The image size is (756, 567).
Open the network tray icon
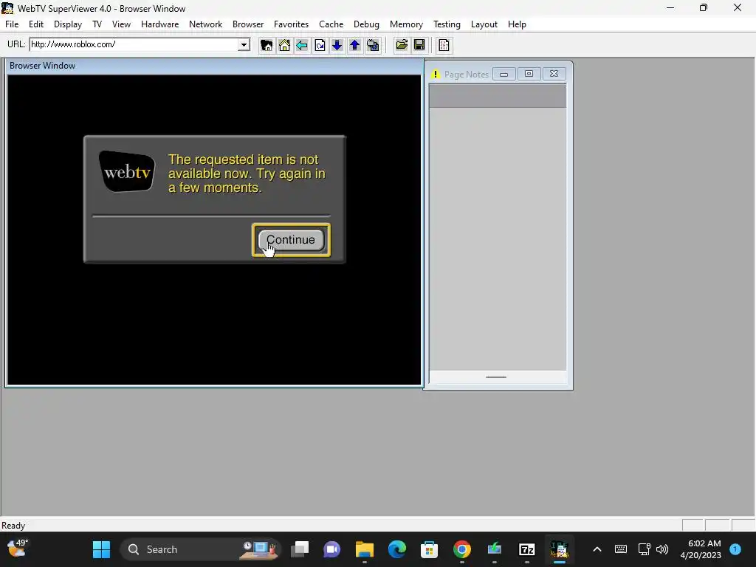point(644,549)
